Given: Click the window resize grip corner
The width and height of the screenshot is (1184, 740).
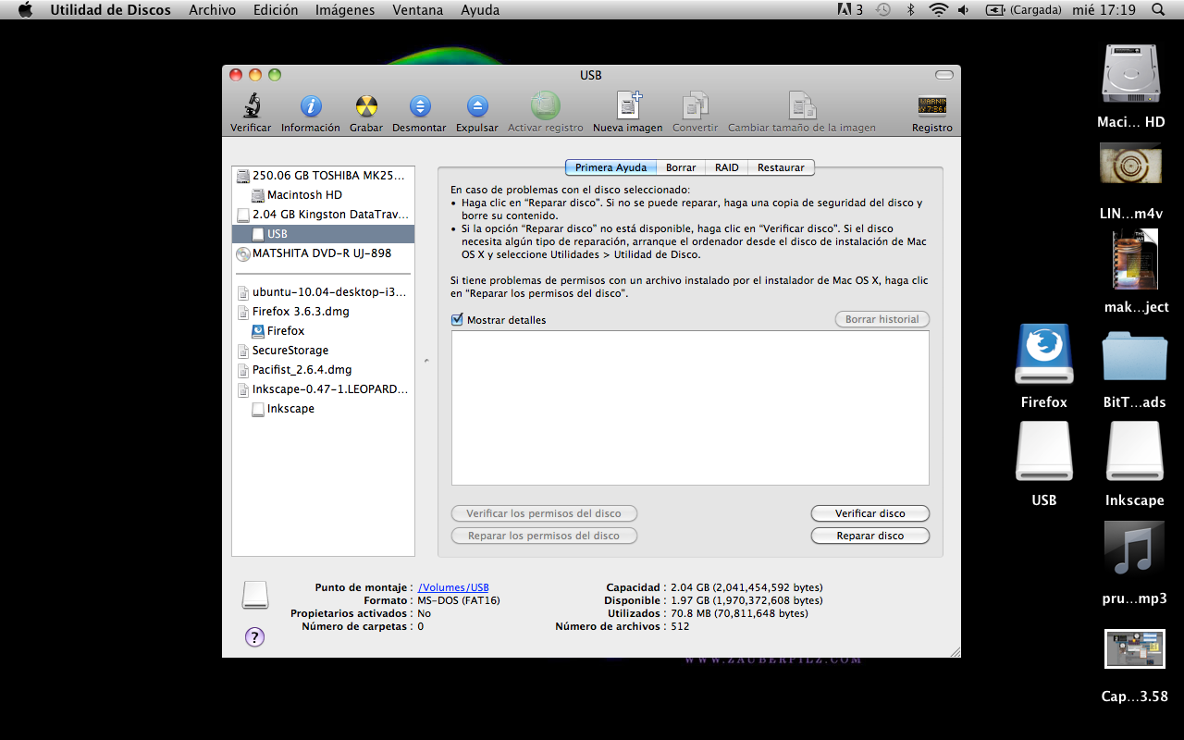Looking at the screenshot, I should (954, 650).
